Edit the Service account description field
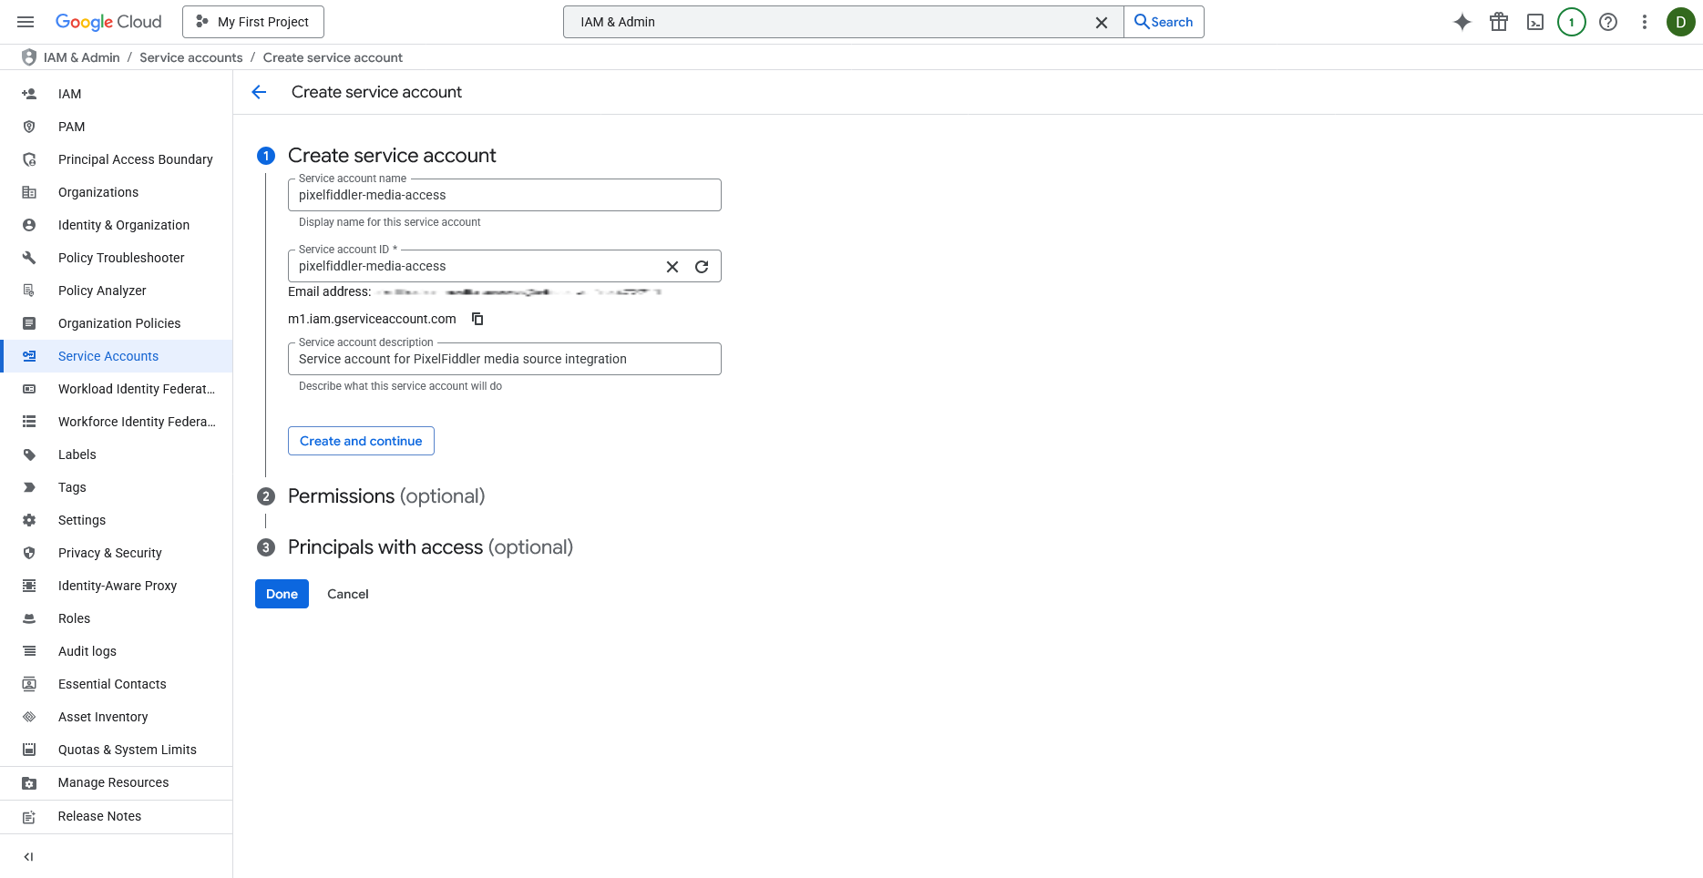Screen dimensions: 1703x878 pyautogui.click(x=504, y=359)
